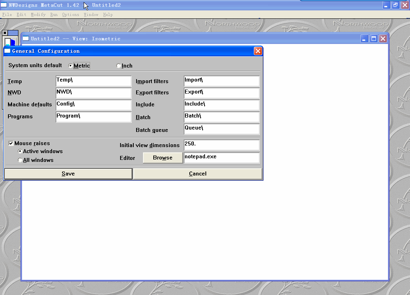
Task: Close the MetaCut application window
Action: coord(405,5)
